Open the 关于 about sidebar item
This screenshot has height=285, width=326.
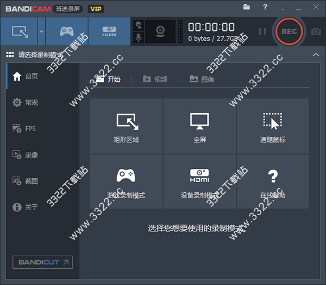[42, 207]
